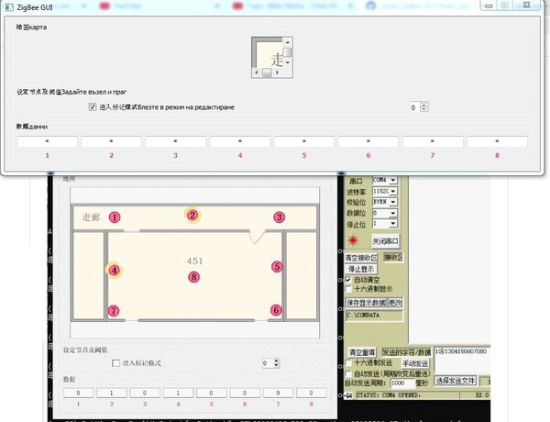Toggle the 自动清空 auto-clear checkbox

348,280
